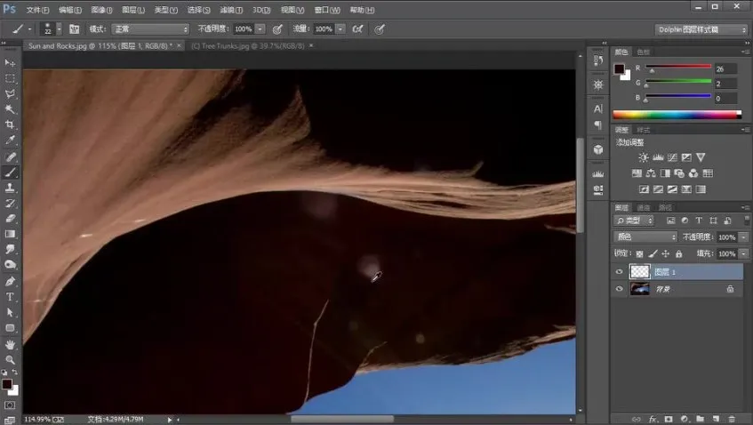Screen dimensions: 753x425
Task: Select the Clone Stamp tool
Action: click(10, 188)
